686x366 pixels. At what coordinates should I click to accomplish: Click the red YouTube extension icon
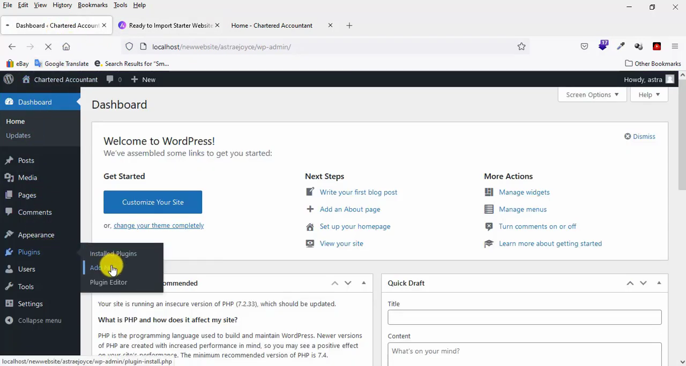point(657,47)
